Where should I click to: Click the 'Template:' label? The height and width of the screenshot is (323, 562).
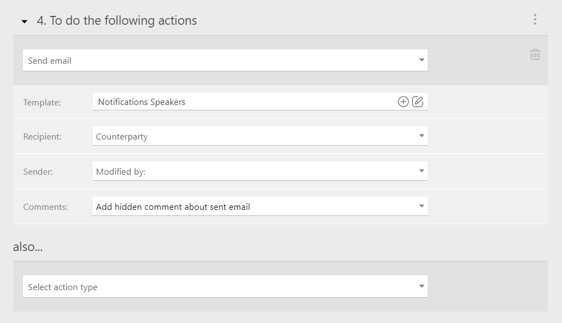point(42,102)
